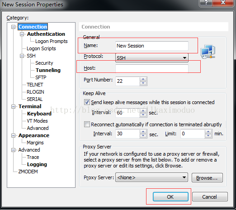236x210 pixels.
Task: Select TELNET category
Action: (35, 85)
